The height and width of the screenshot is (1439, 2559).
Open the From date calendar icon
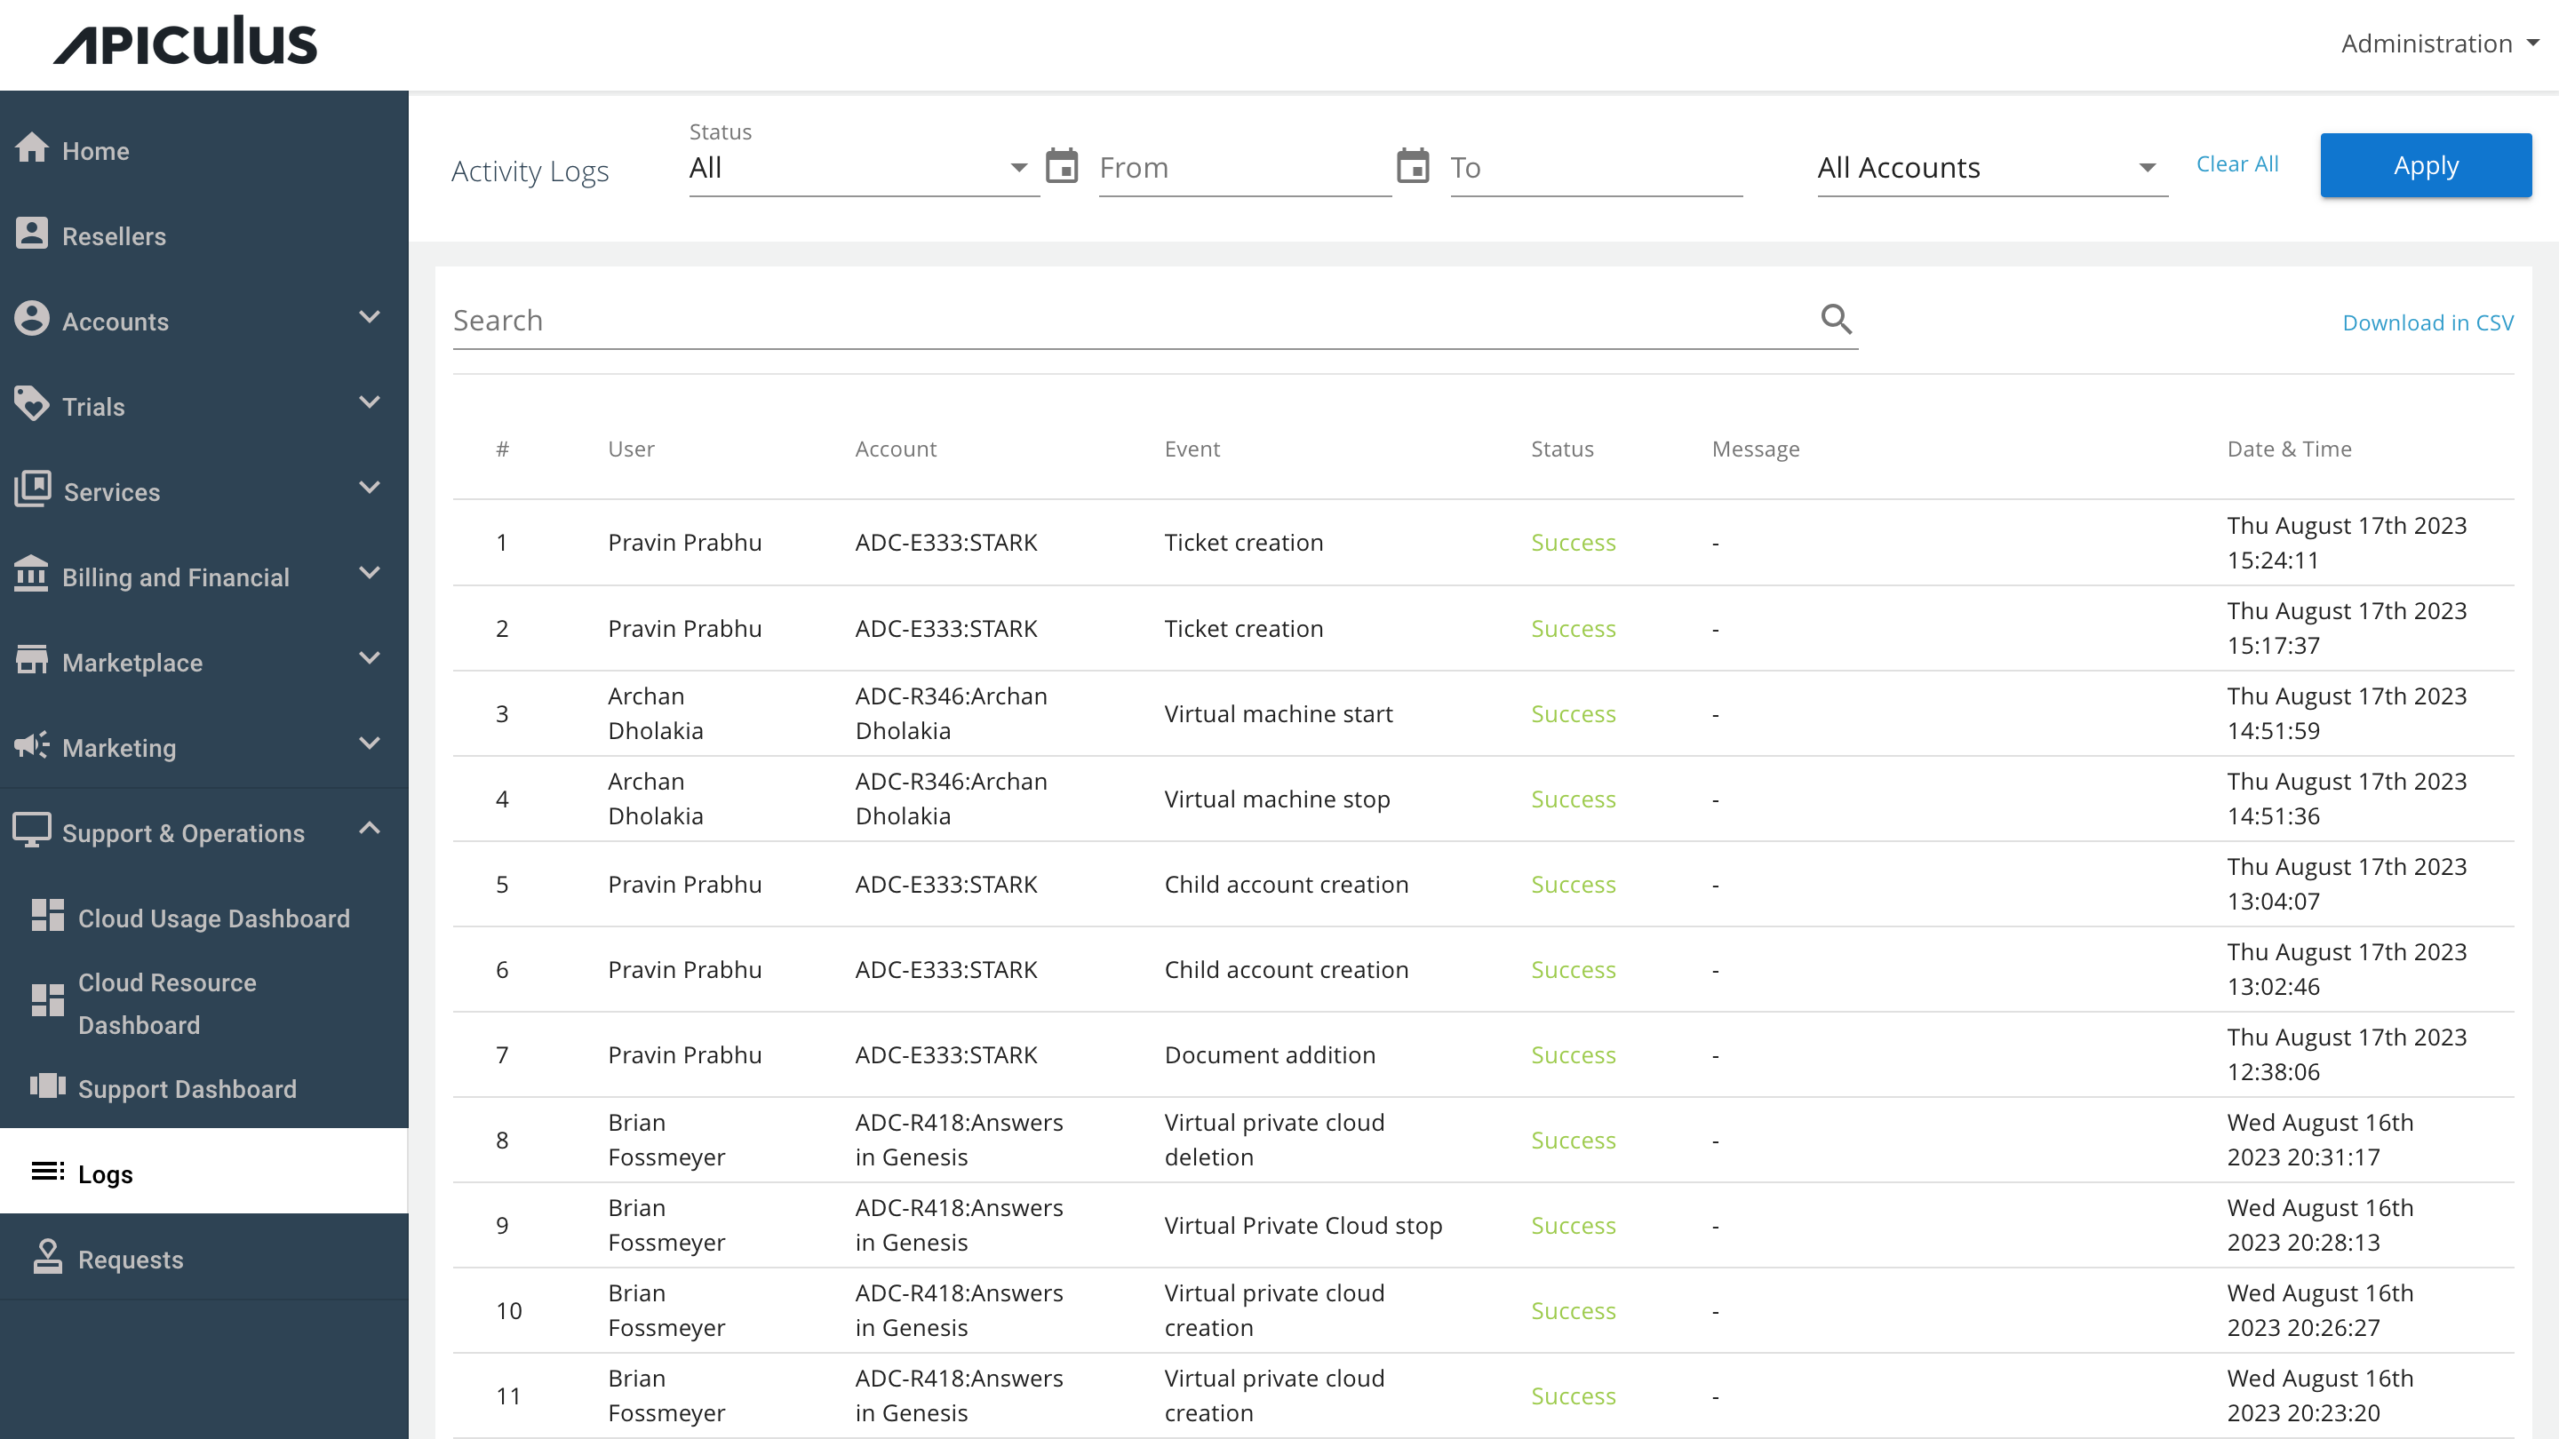1062,166
